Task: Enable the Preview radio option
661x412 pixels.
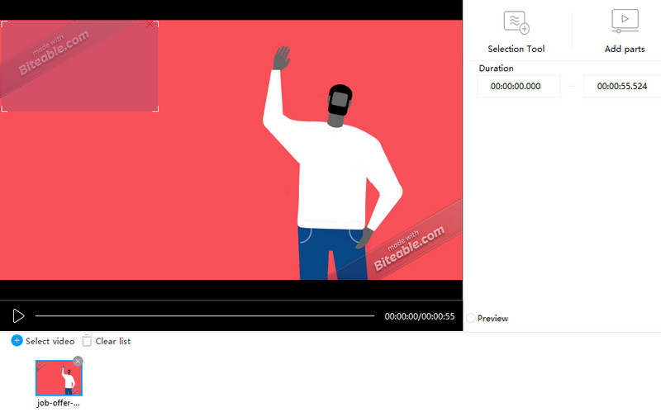Action: click(470, 319)
